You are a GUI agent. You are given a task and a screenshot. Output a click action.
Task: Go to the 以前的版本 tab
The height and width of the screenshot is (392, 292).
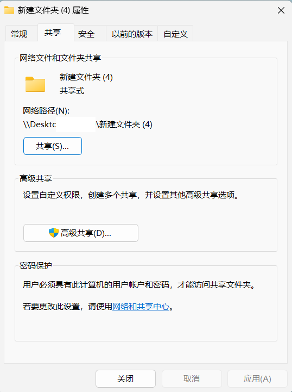(132, 34)
